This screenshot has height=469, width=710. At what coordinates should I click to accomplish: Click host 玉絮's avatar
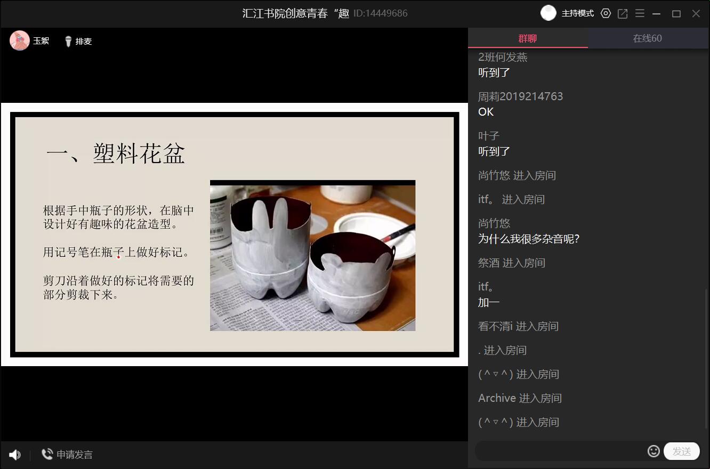coord(20,41)
